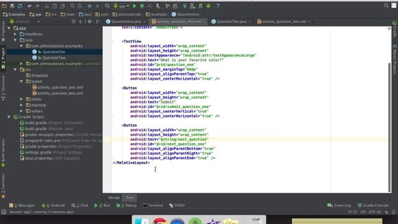Collapse the Gradle Scripts node
The image size is (398, 224).
coord(9,117)
